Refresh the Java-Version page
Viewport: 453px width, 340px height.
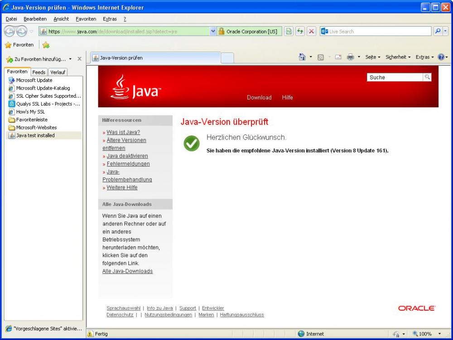(x=299, y=31)
